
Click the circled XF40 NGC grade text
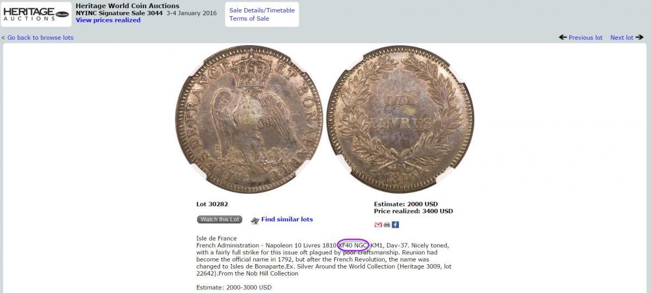click(x=353, y=245)
